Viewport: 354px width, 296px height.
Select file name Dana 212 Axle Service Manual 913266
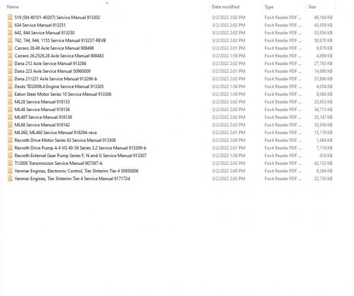pyautogui.click(x=50, y=64)
